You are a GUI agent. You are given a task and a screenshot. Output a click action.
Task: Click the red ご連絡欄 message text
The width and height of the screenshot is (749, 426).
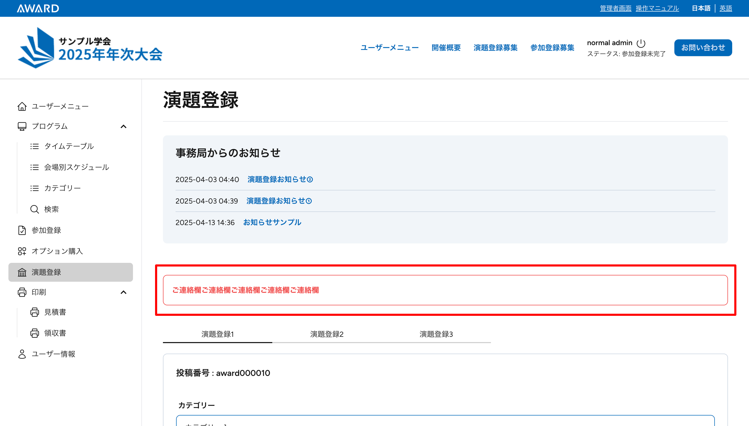(245, 290)
